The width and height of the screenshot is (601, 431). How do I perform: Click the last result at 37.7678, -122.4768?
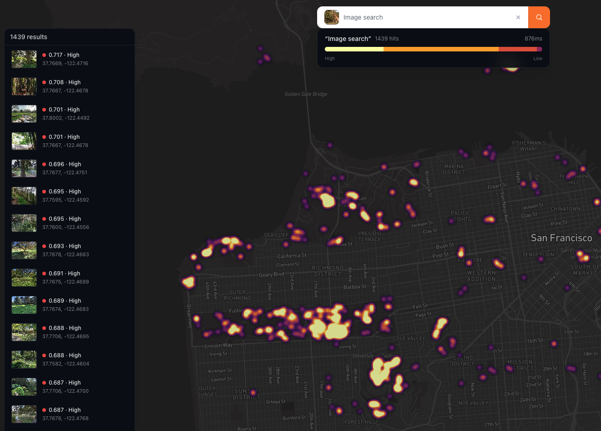[x=69, y=414]
